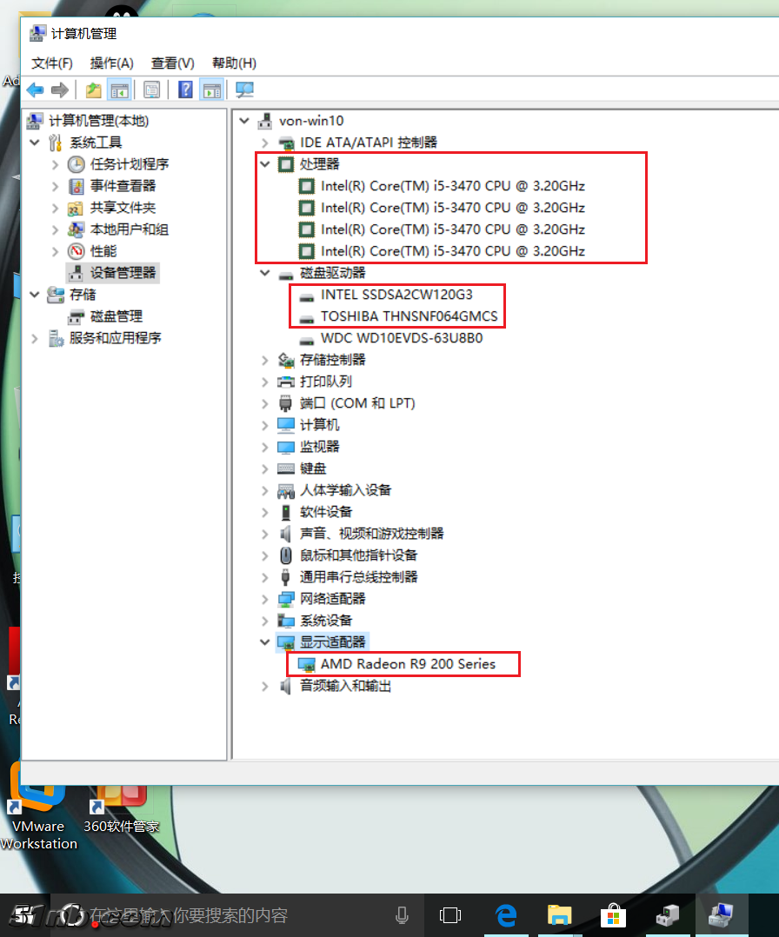This screenshot has height=937, width=779.
Task: Click the 系统设备 folder icon
Action: click(286, 621)
